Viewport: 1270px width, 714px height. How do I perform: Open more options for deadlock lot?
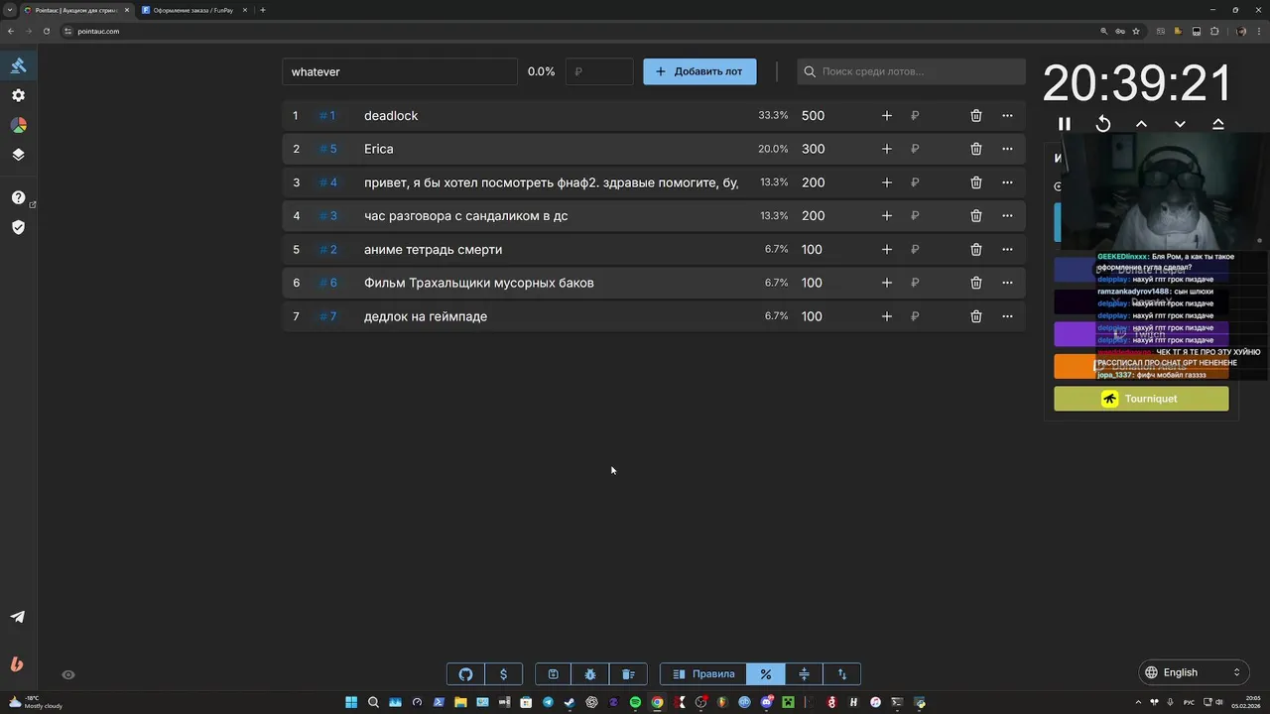pos(1007,116)
